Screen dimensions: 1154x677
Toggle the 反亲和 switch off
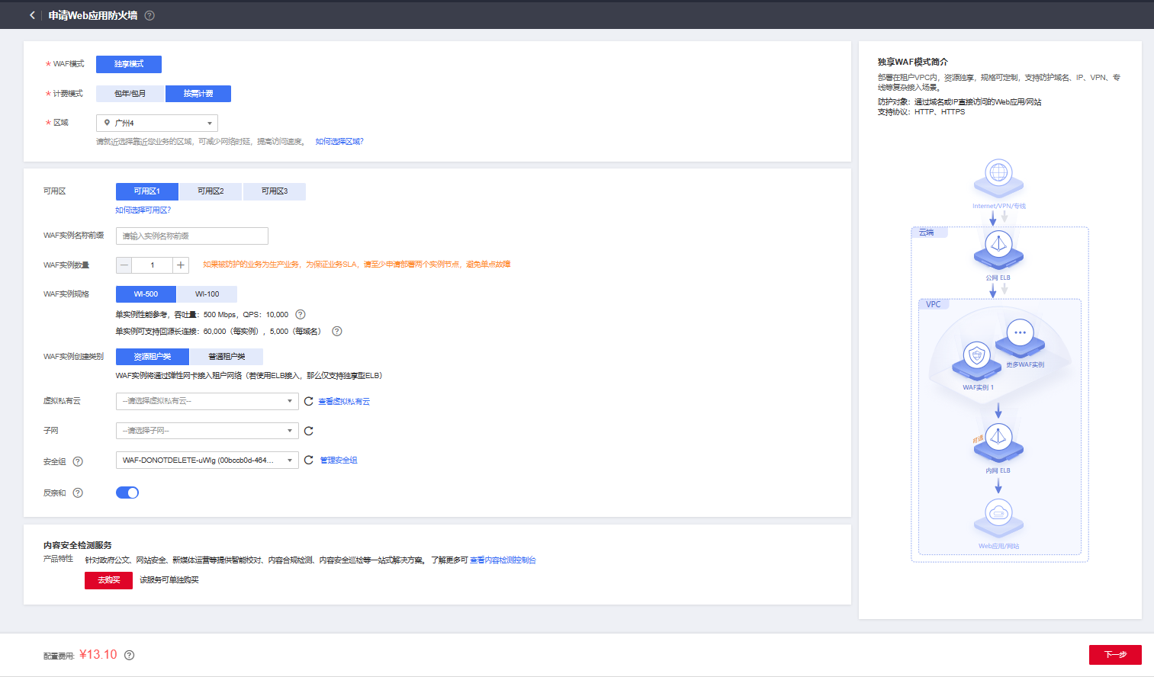pos(127,493)
